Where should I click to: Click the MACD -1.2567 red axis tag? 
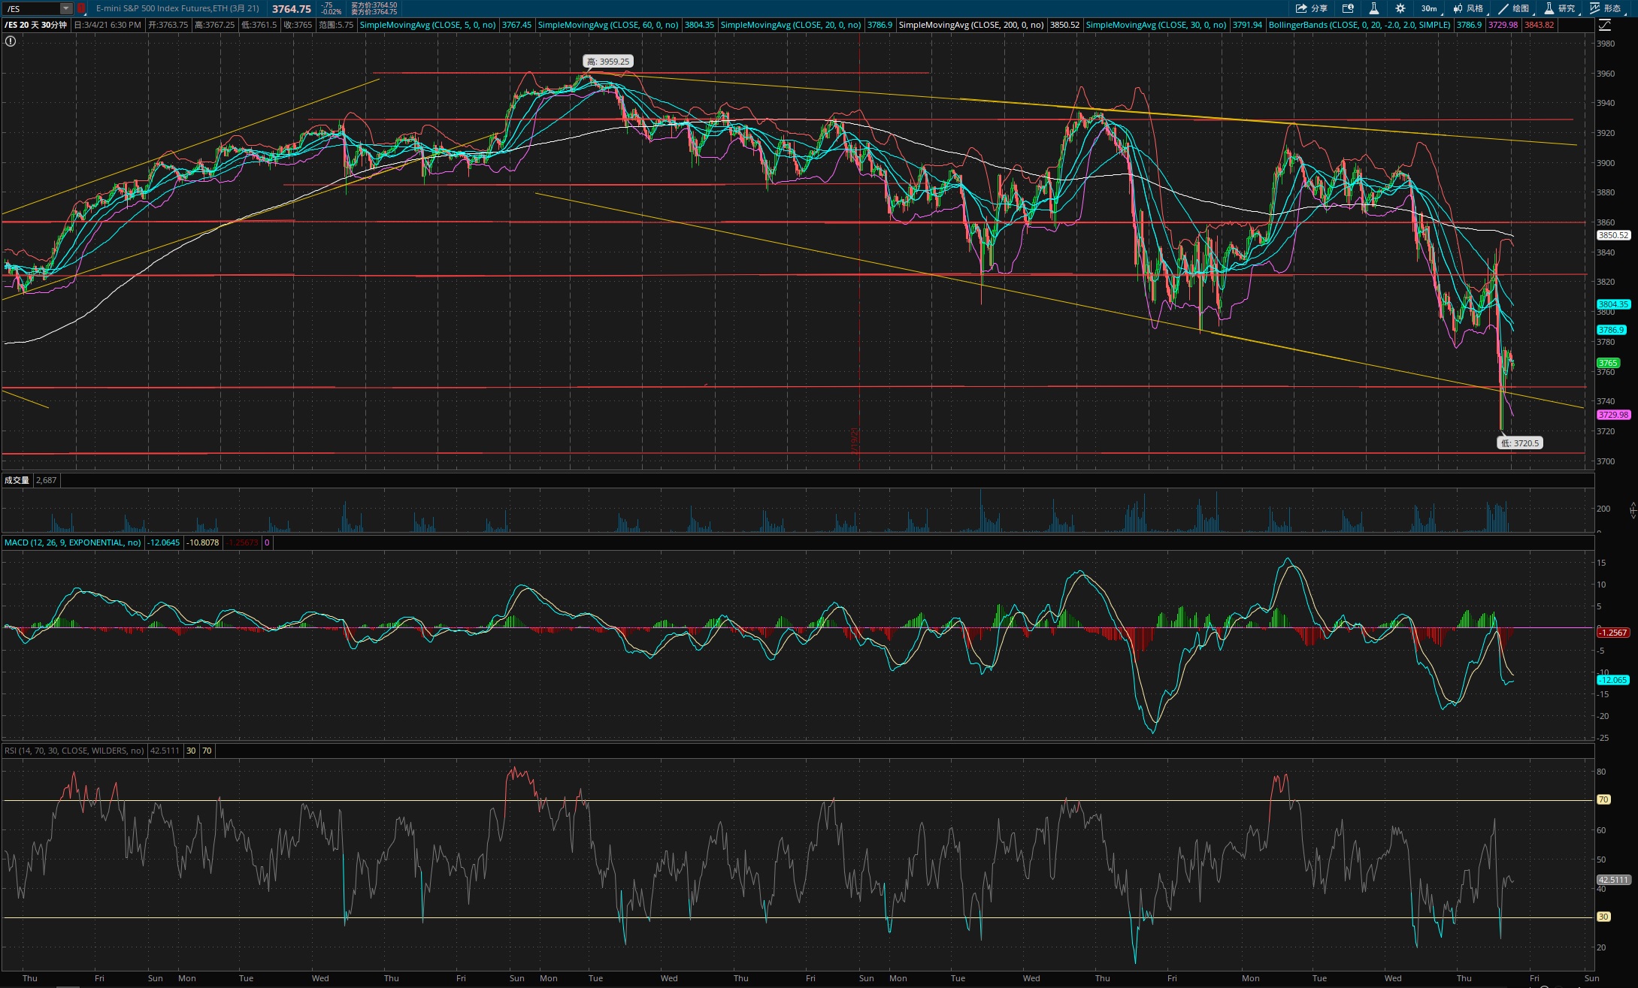(1612, 633)
